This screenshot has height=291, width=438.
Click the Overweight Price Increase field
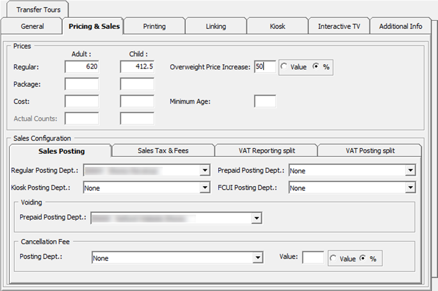tap(265, 67)
